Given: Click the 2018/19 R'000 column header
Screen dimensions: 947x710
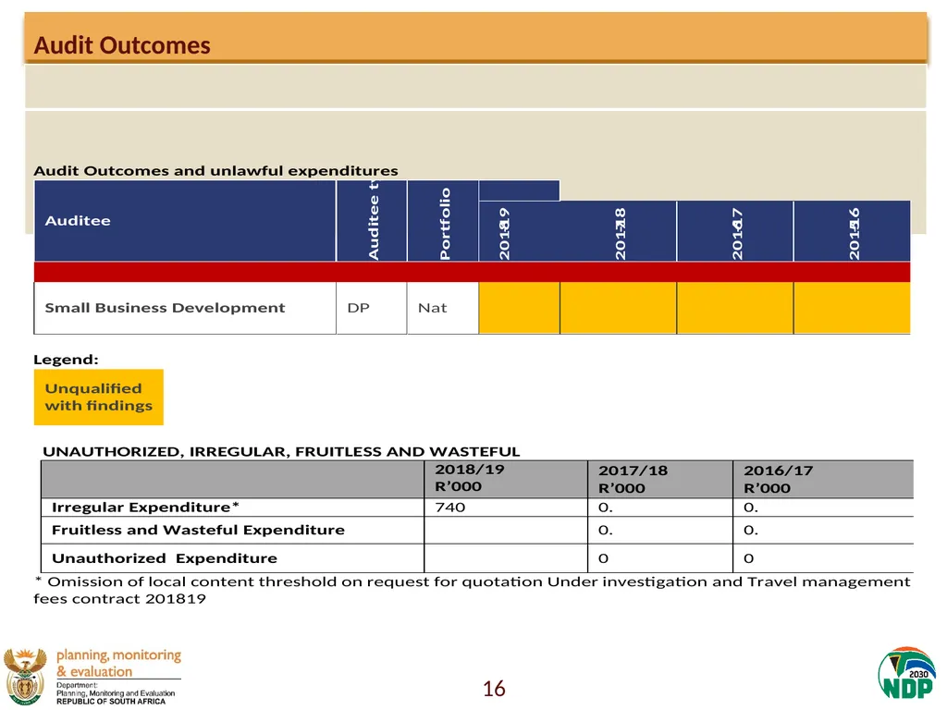Looking at the screenshot, I should click(x=506, y=479).
